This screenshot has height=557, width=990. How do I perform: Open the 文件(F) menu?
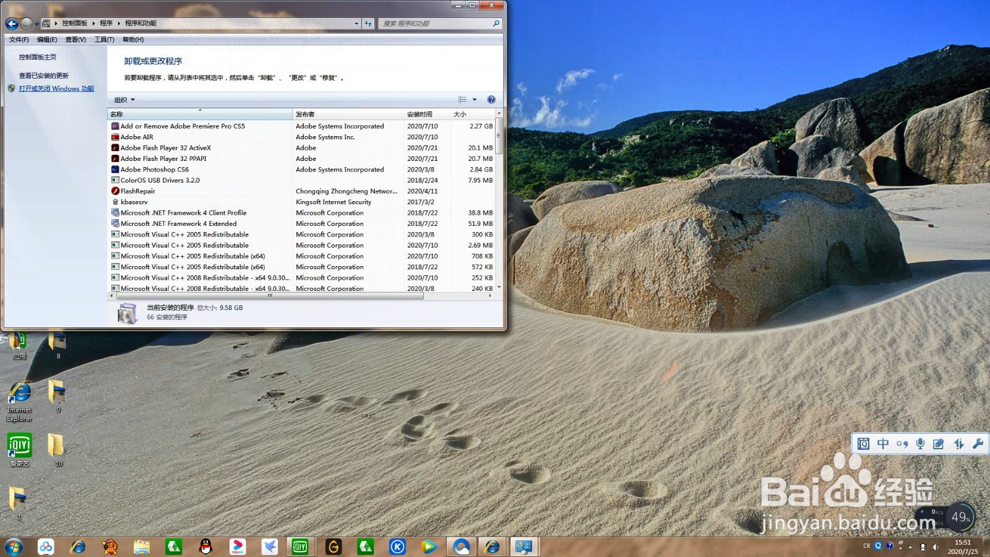(19, 40)
